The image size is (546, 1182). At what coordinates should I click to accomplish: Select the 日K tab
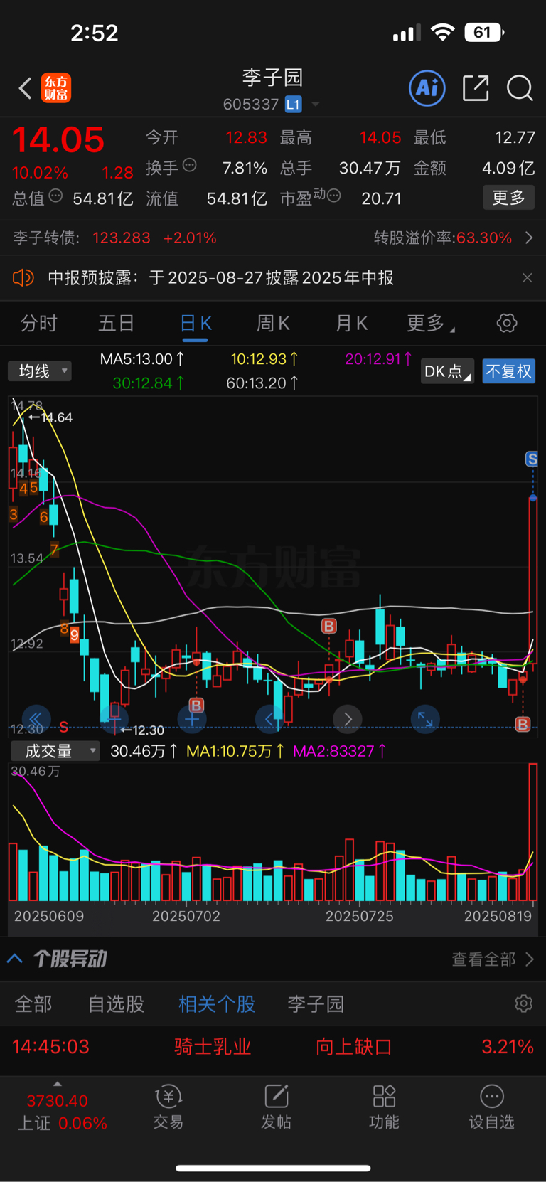pyautogui.click(x=196, y=324)
